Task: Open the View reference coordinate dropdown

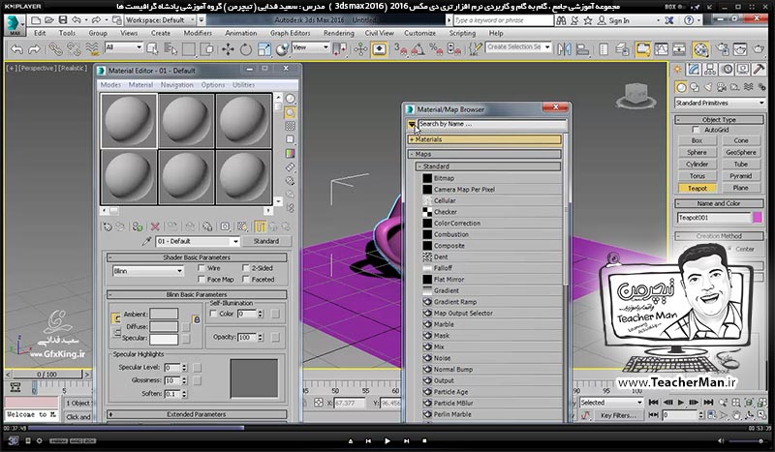Action: click(x=310, y=47)
